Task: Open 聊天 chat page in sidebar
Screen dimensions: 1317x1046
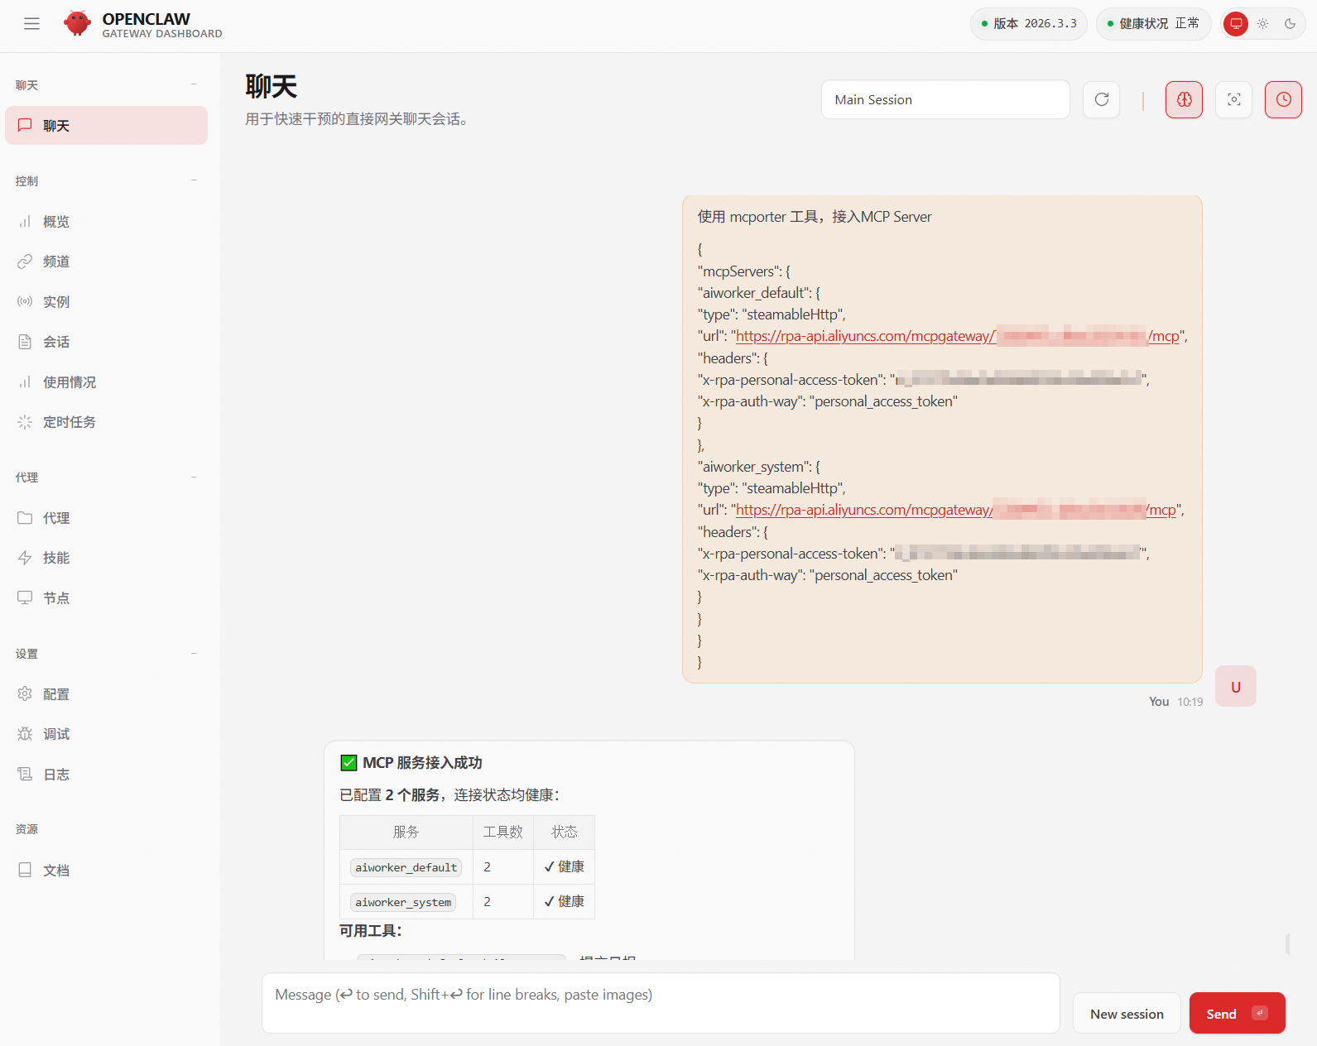Action: point(106,126)
